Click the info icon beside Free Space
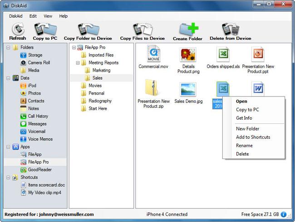 click(x=284, y=214)
